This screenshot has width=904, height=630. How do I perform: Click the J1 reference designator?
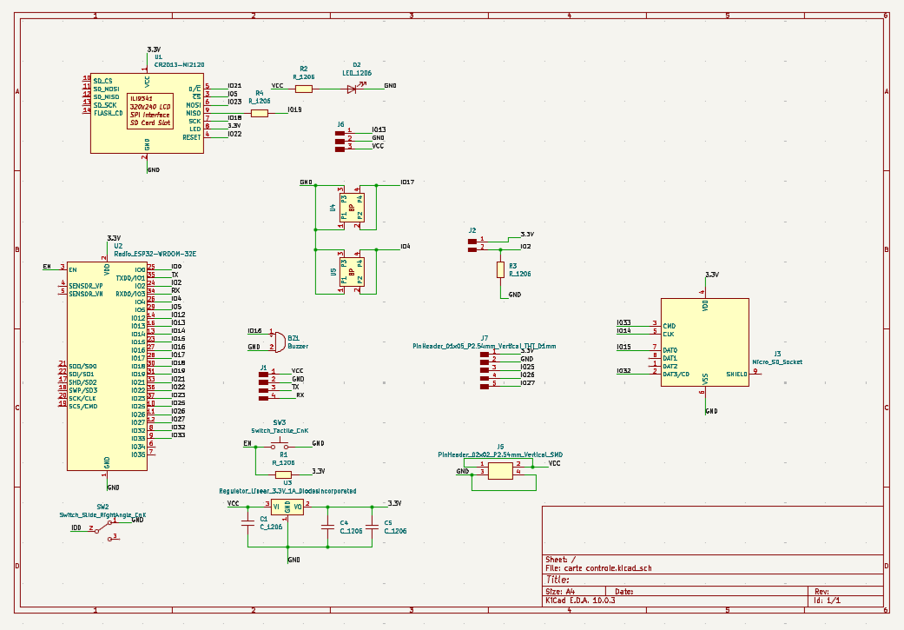click(263, 368)
